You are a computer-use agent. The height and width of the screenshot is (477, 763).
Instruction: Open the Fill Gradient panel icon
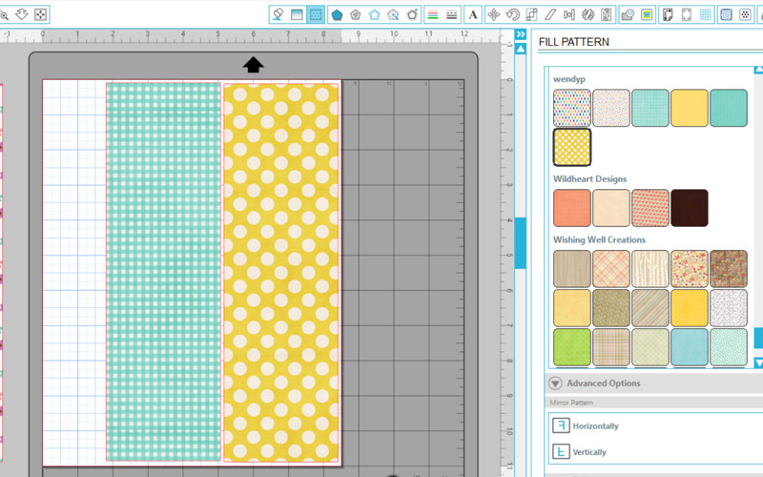tap(297, 14)
